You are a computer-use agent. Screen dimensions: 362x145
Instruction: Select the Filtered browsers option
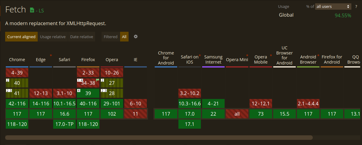click(111, 37)
